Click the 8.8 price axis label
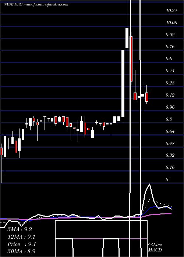 pos(169,119)
